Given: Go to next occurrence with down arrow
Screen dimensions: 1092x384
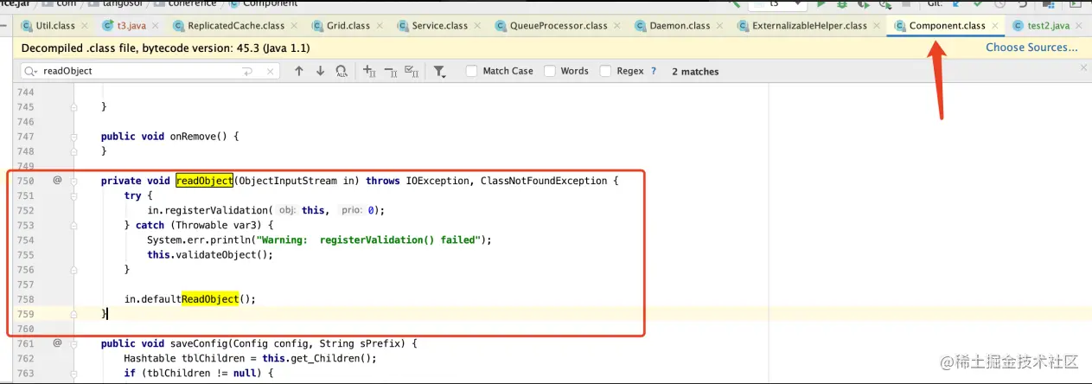Looking at the screenshot, I should click(320, 71).
